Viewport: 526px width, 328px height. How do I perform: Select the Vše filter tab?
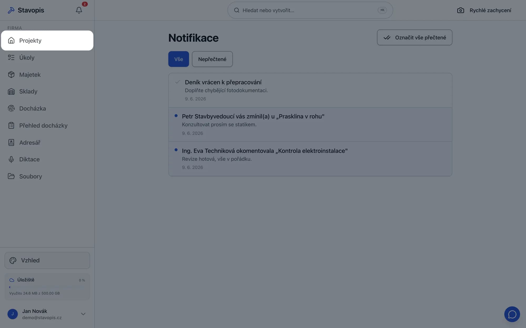(x=179, y=59)
